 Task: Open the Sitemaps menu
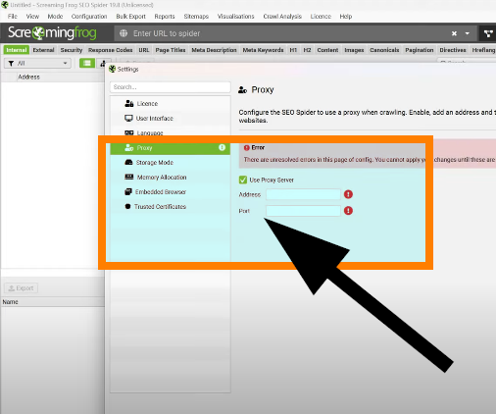(196, 16)
